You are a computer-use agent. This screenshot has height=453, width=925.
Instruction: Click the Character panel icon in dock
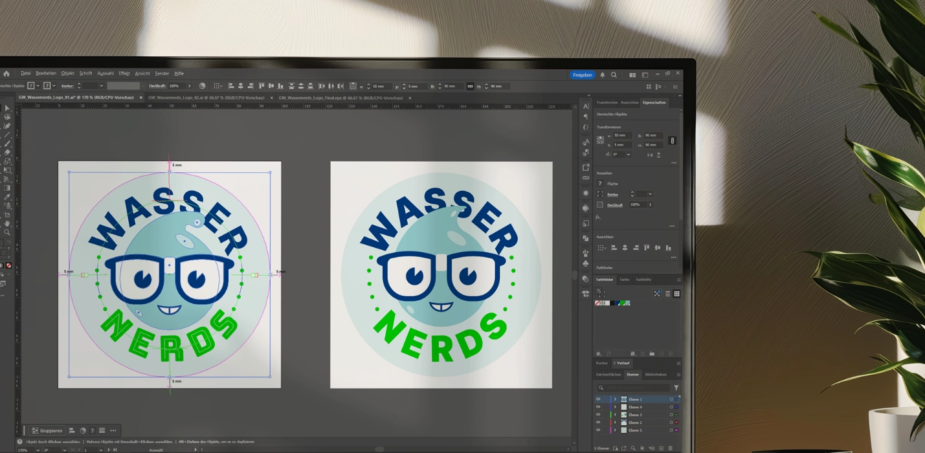coord(586,106)
